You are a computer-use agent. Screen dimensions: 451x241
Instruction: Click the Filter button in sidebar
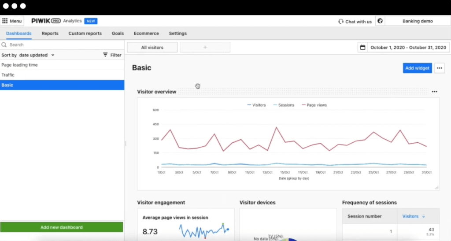pos(112,55)
